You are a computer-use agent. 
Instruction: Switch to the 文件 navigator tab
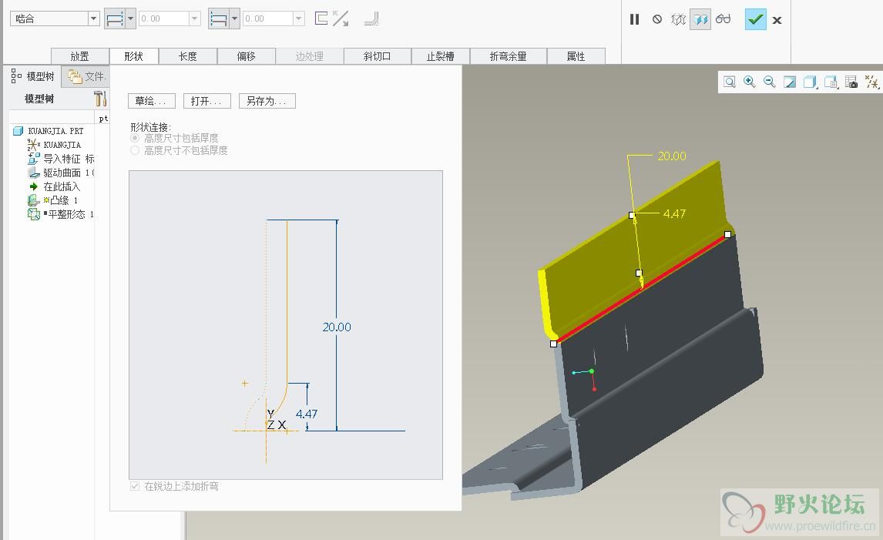tap(86, 76)
